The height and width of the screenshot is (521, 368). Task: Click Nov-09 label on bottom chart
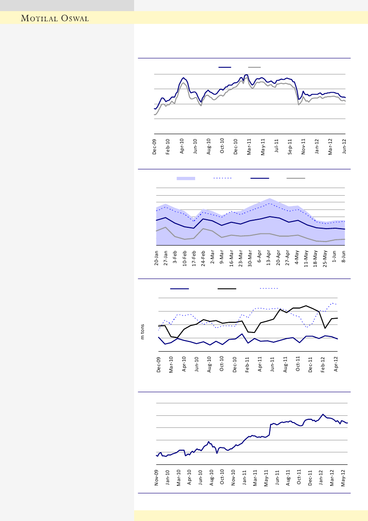[157, 478]
